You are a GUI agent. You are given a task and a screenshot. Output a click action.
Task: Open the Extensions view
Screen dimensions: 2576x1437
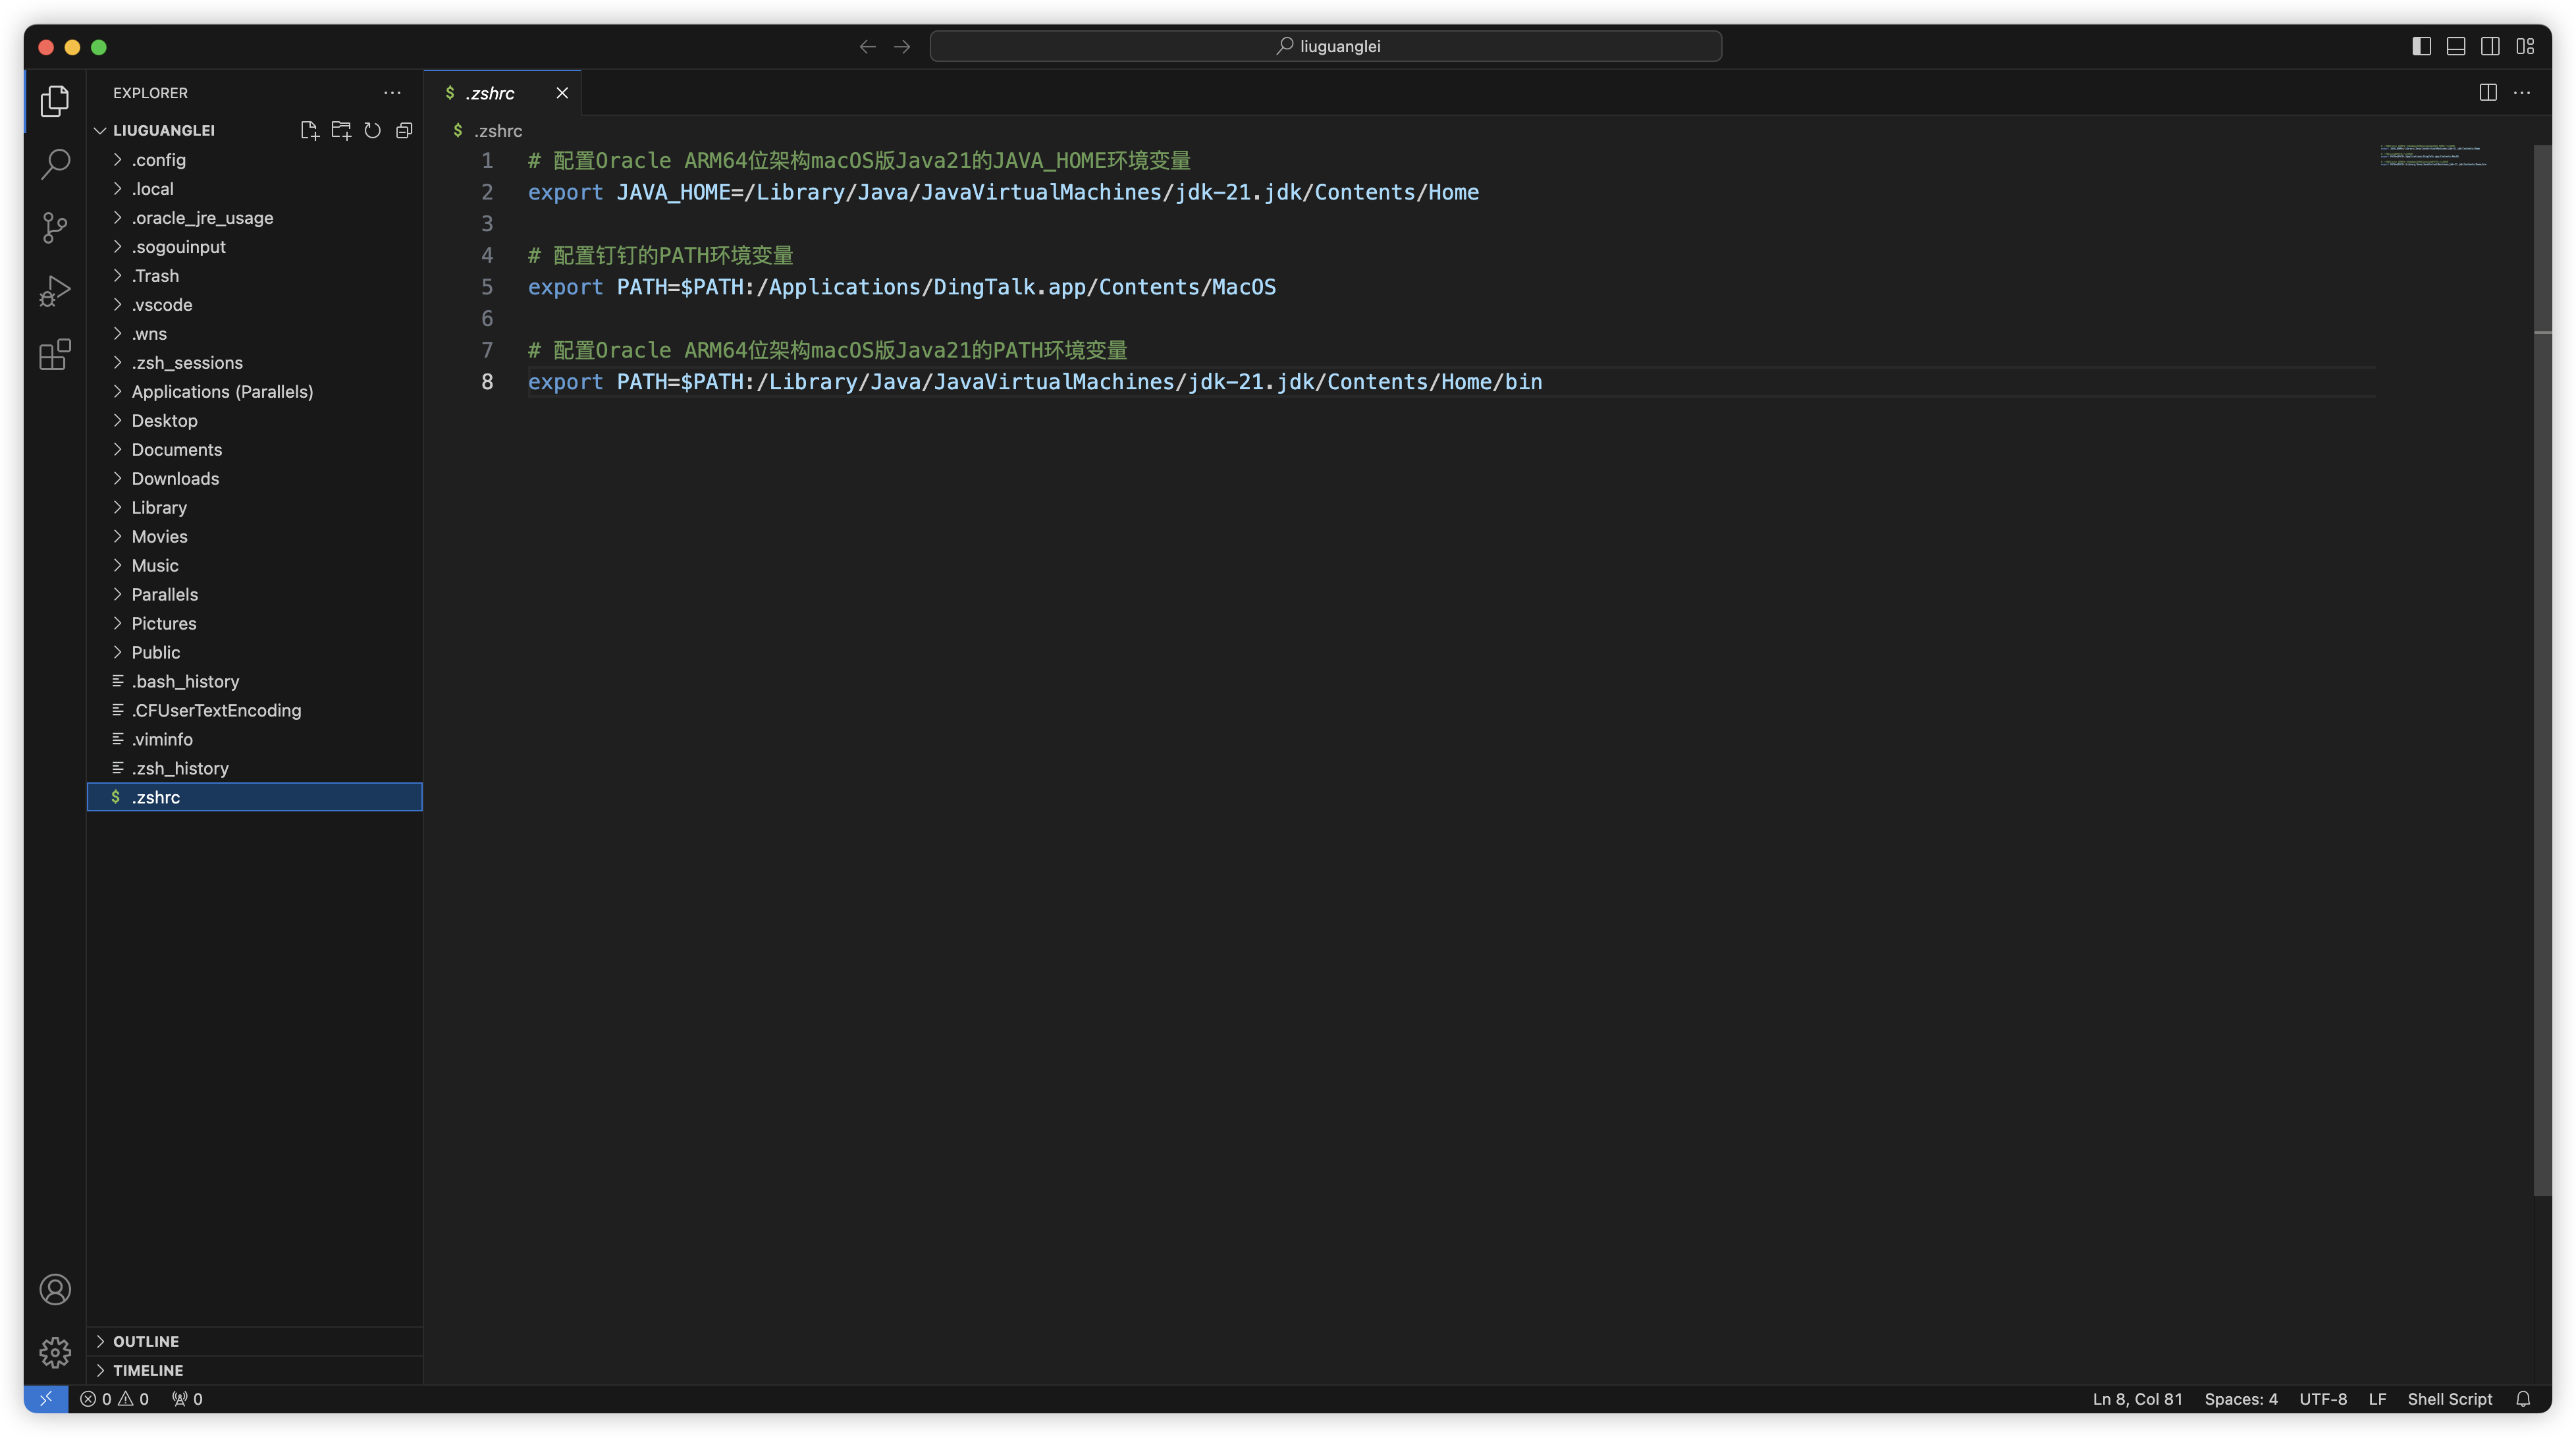pos(55,354)
